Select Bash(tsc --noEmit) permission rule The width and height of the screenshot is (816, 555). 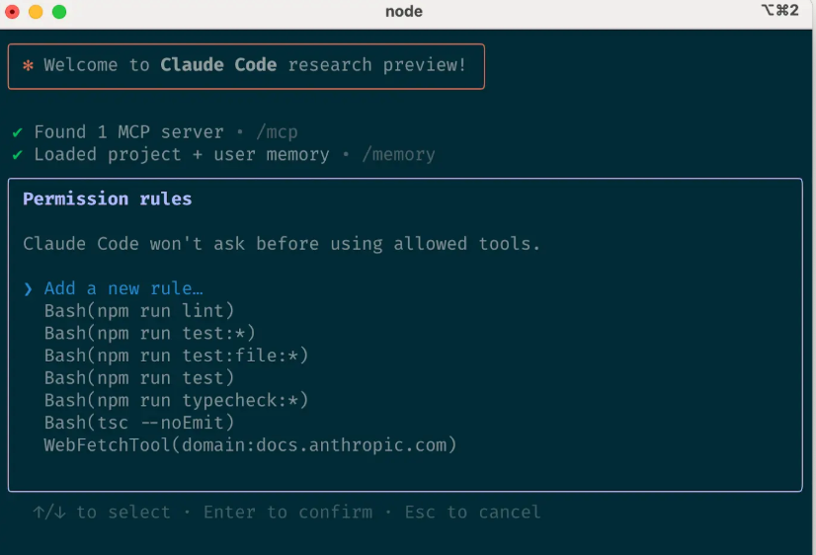click(139, 423)
